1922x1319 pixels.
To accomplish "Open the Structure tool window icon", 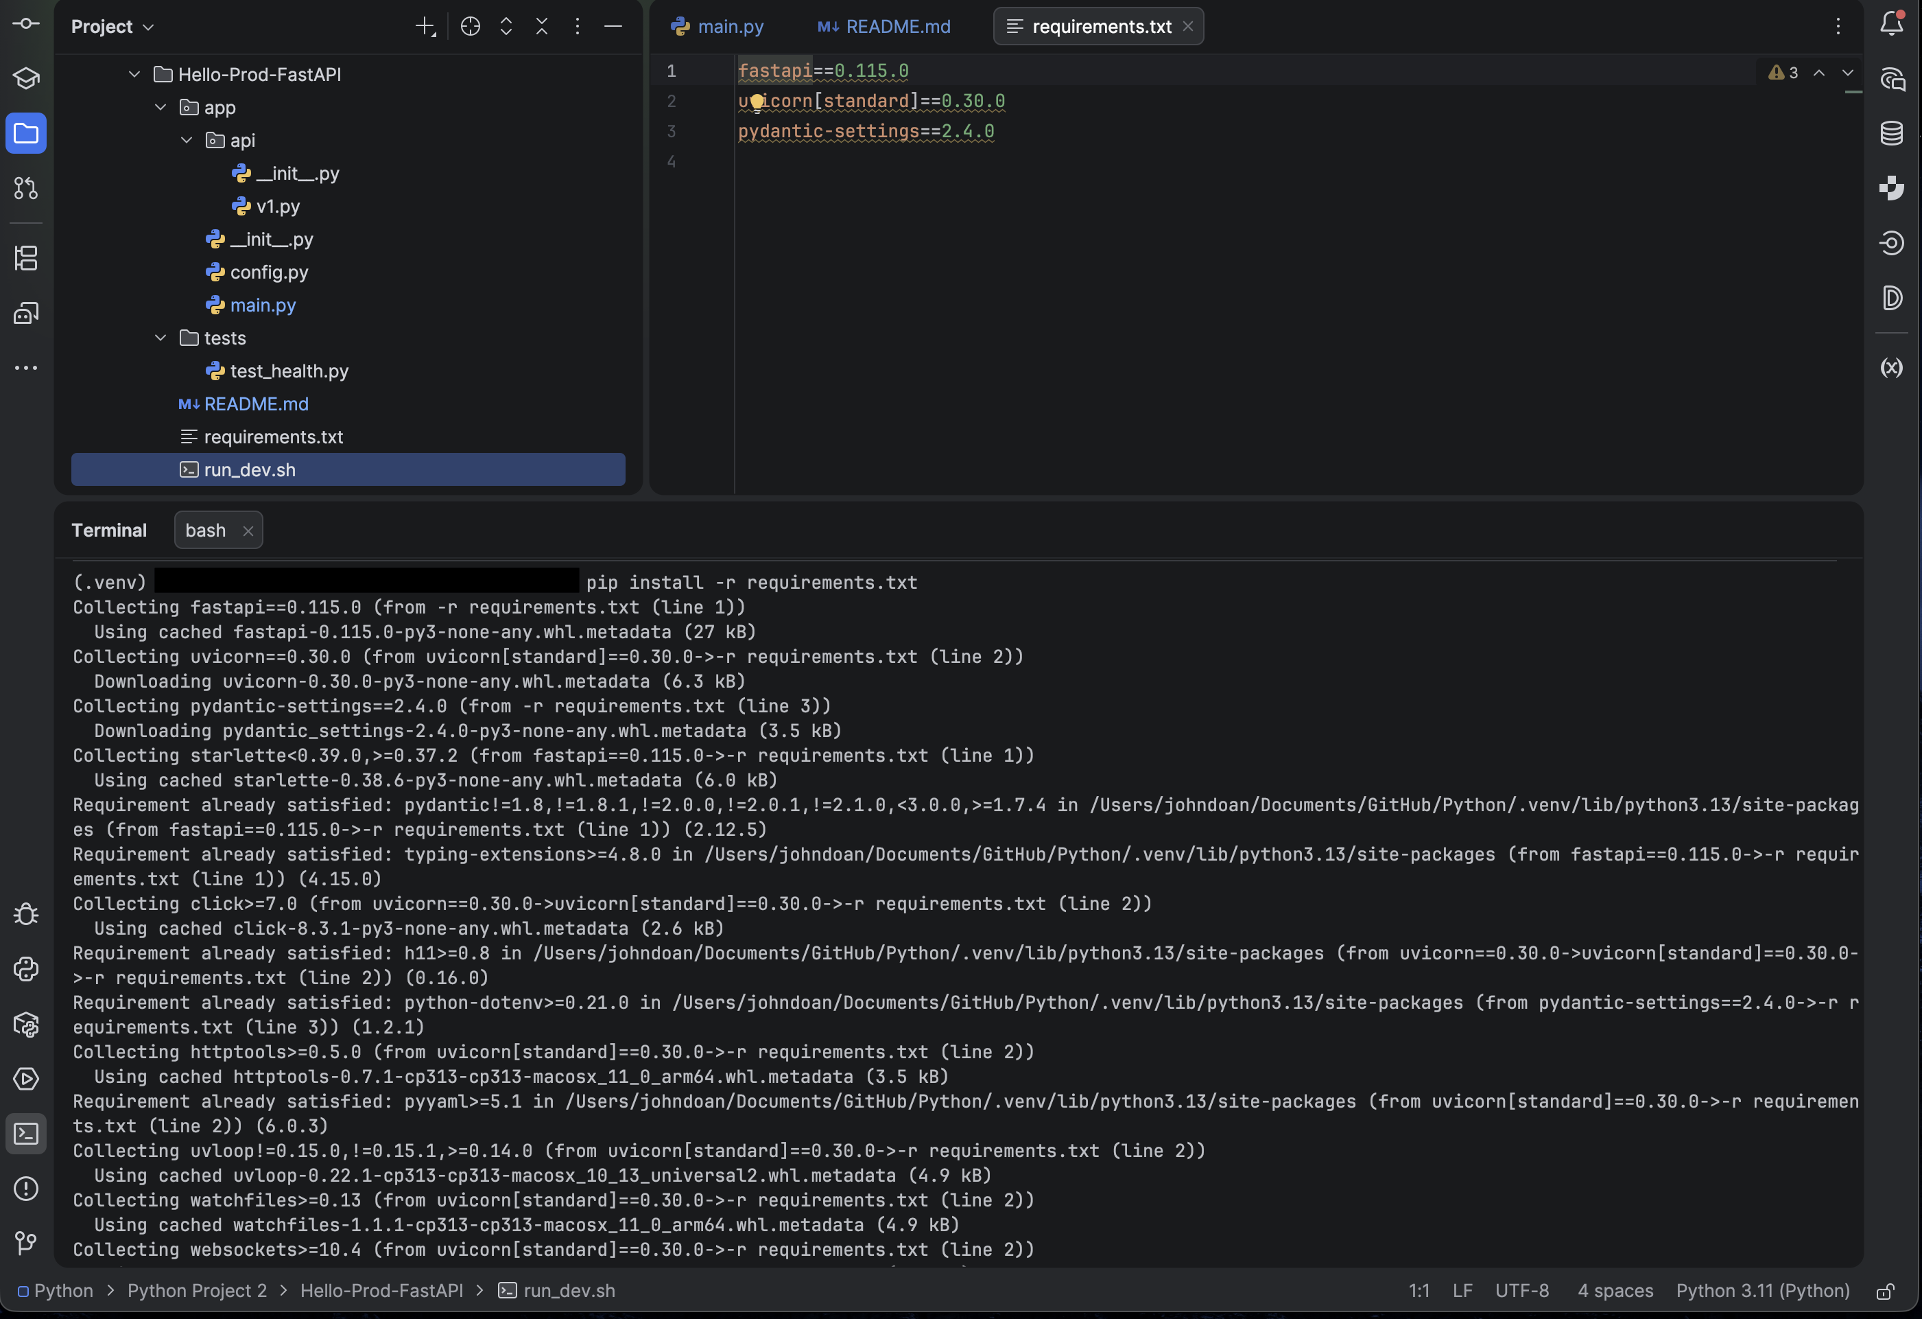I will [25, 258].
